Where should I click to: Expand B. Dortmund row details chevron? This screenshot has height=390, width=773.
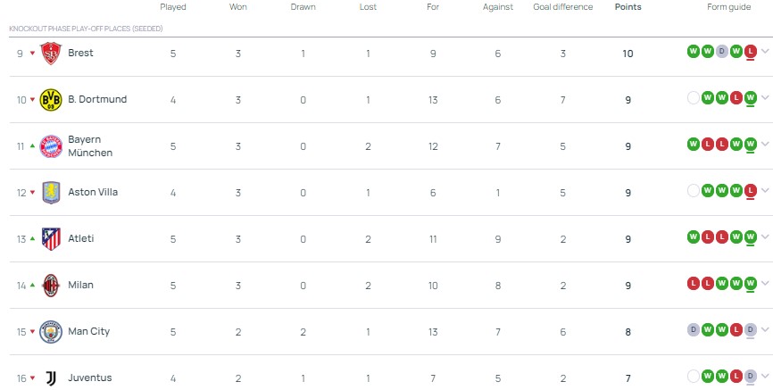(x=765, y=98)
